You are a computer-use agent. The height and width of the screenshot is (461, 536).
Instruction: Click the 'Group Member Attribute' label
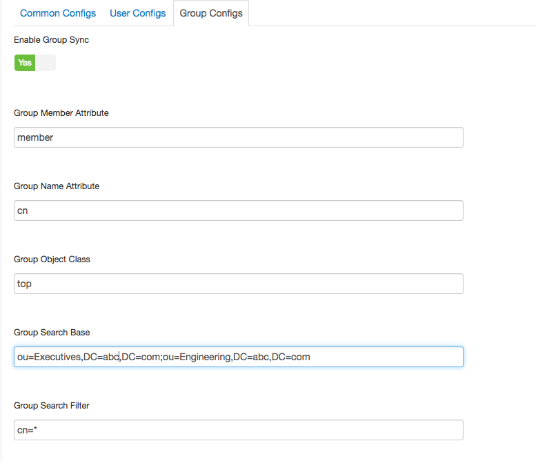pyautogui.click(x=61, y=113)
